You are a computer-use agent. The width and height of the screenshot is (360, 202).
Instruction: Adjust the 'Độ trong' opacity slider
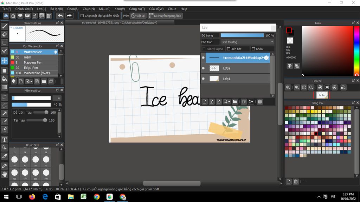pos(242,35)
